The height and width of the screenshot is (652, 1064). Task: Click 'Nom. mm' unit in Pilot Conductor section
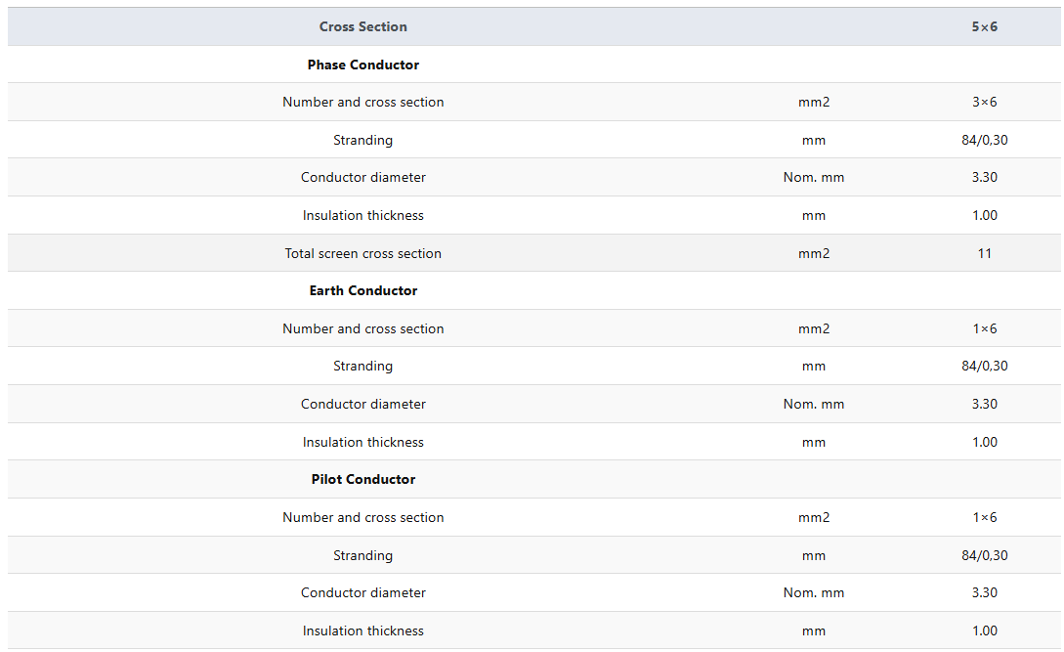point(814,593)
